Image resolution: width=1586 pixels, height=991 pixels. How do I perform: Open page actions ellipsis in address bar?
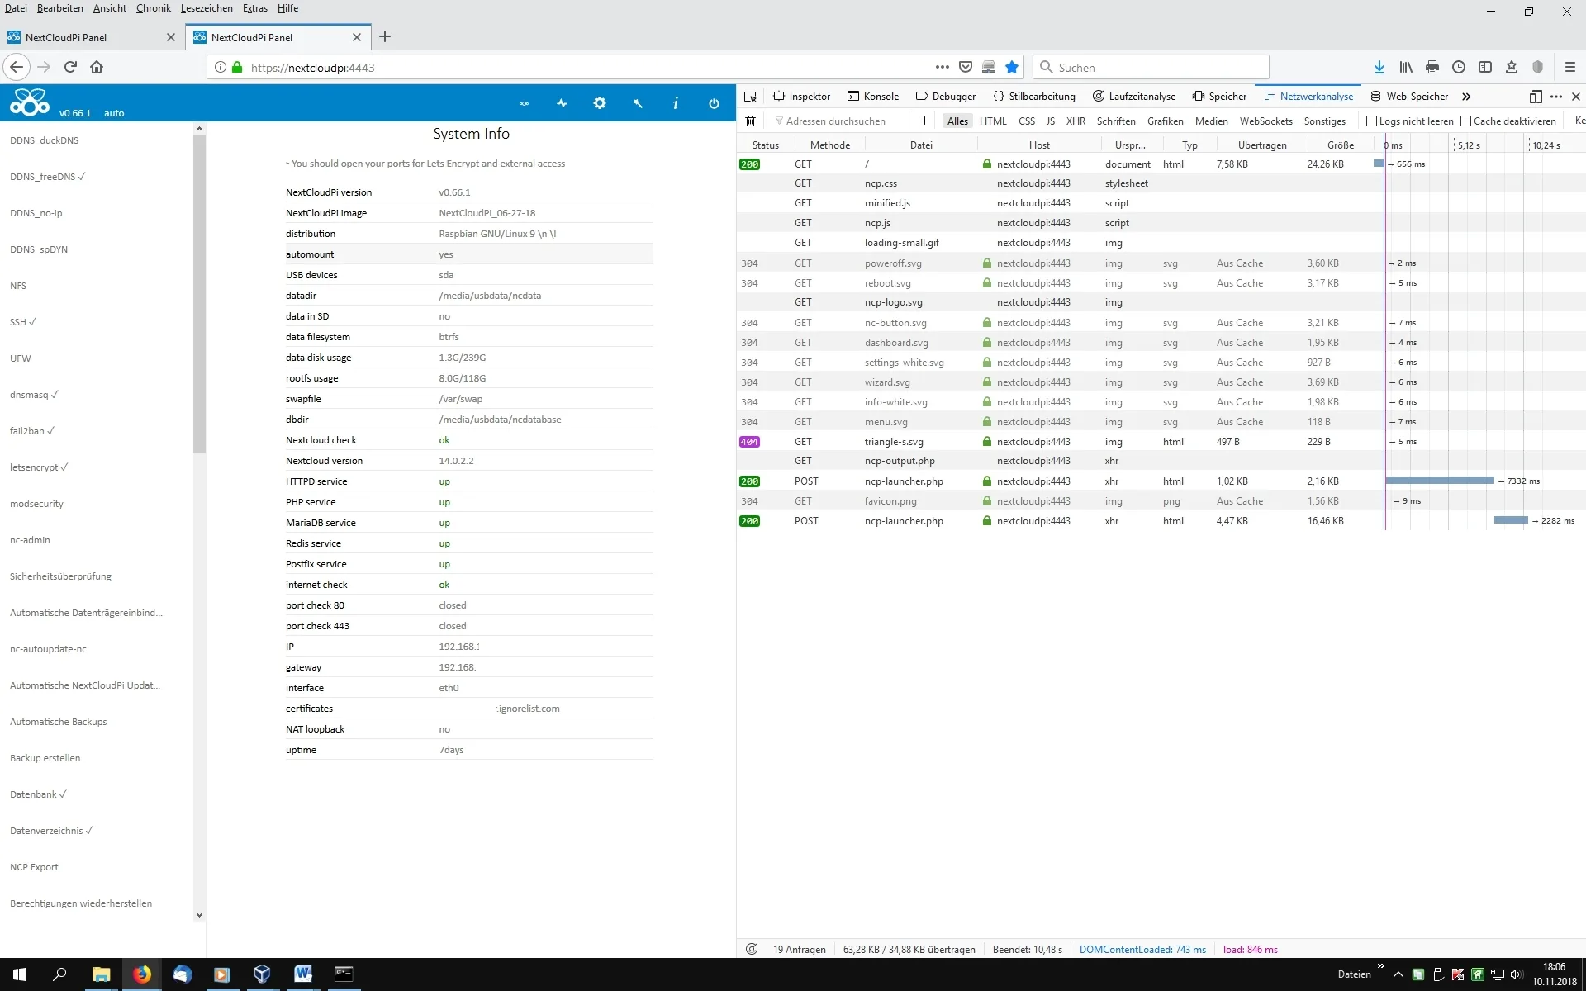click(x=942, y=67)
